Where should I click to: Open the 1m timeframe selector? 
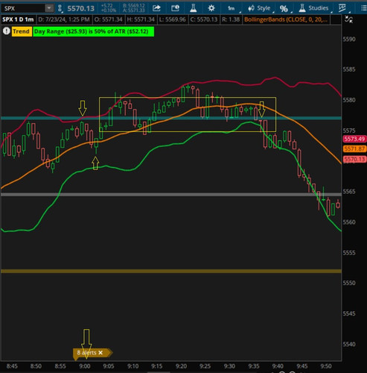point(232,8)
